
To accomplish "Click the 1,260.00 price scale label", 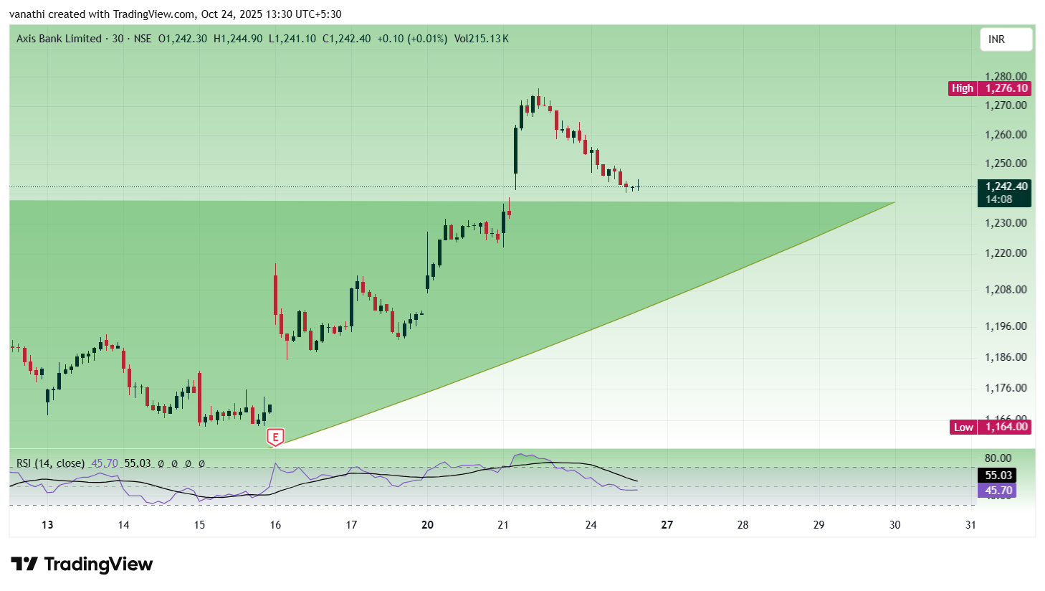I will (1006, 134).
